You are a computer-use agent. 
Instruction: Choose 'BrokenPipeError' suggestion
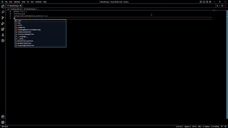pyautogui.click(x=40, y=43)
